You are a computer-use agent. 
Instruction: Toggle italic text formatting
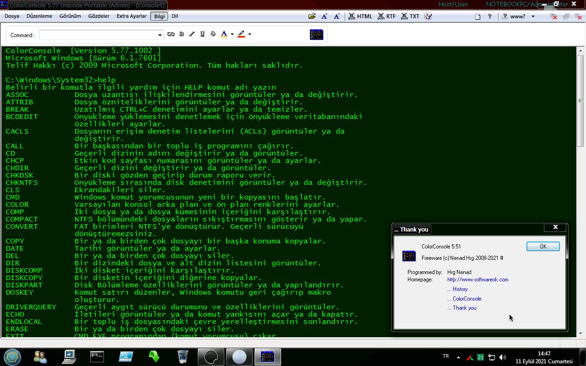[192, 34]
